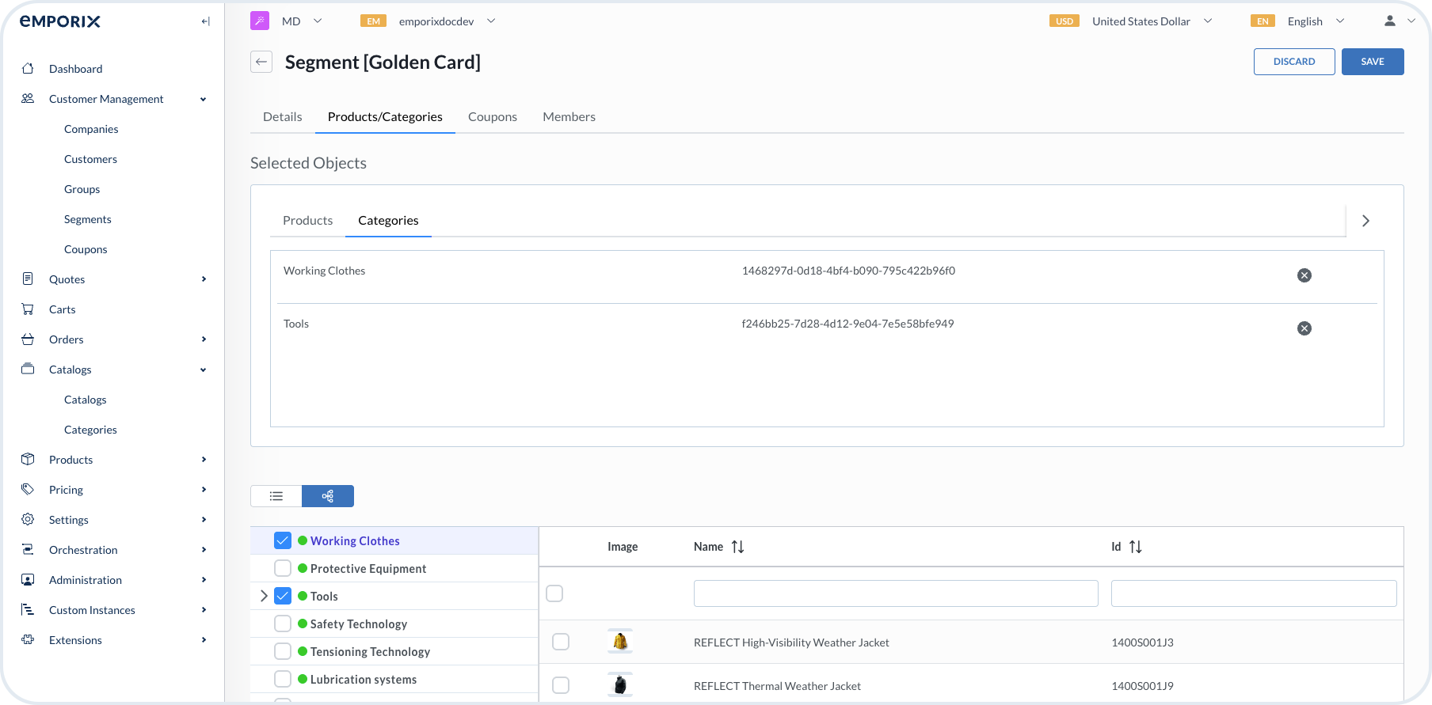Sort by Name column arrows
The width and height of the screenshot is (1432, 705).
click(x=737, y=547)
